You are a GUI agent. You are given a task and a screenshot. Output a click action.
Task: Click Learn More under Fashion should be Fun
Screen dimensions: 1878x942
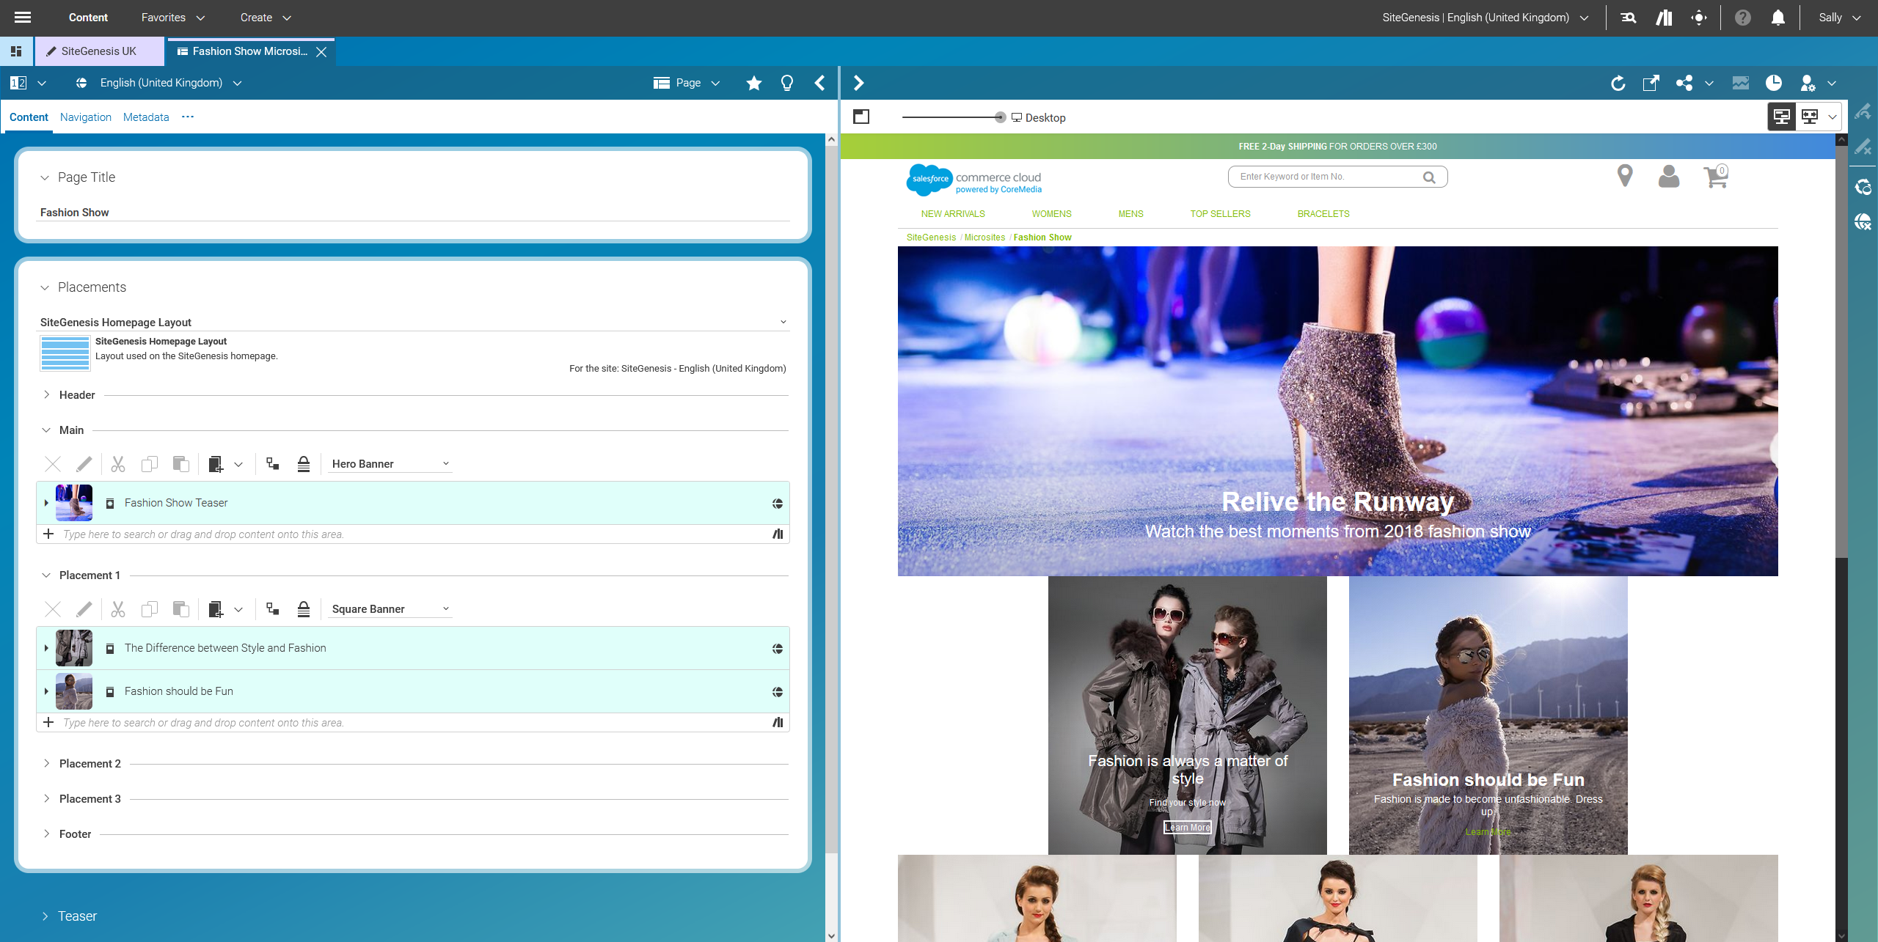(x=1488, y=831)
